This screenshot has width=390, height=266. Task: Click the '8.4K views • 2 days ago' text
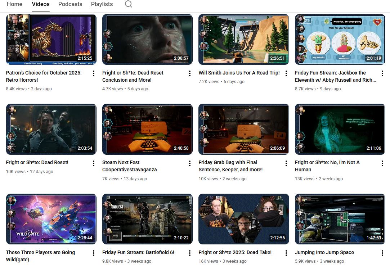click(x=29, y=89)
